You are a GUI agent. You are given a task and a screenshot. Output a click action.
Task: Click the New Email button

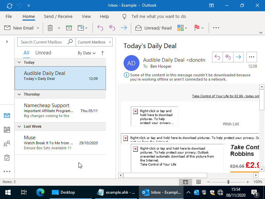(x=19, y=28)
